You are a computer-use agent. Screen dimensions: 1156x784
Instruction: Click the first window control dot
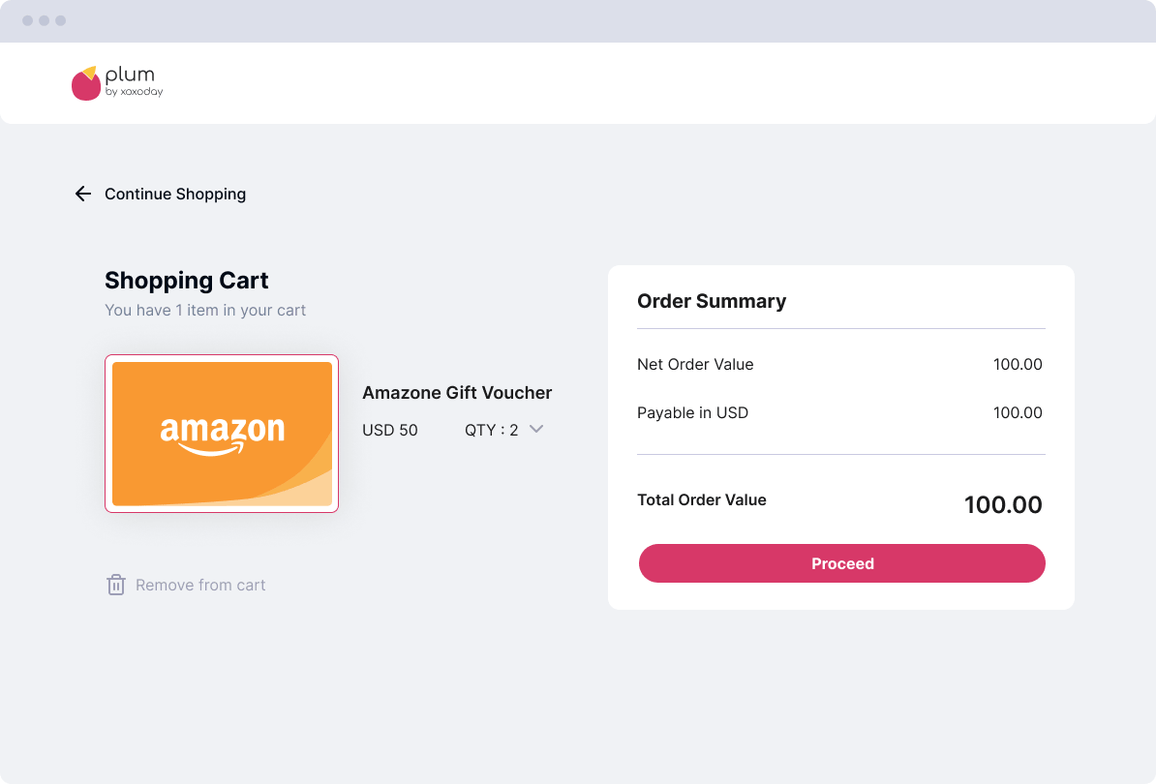(28, 20)
